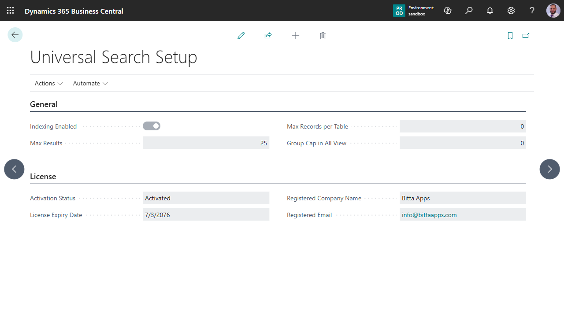564x317 pixels.
Task: Click the Activation Status label
Action: coord(52,198)
